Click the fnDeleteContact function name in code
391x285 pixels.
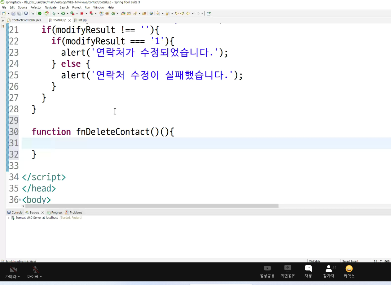(x=113, y=132)
